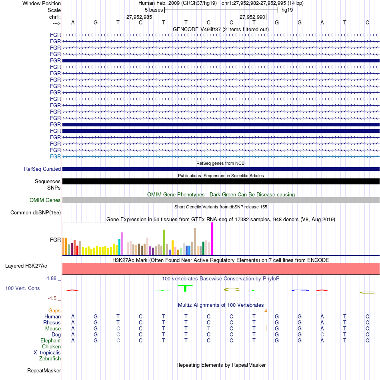Click the tallest magenta bar in GTEx chart
The height and width of the screenshot is (380, 380).
[x=212, y=239]
